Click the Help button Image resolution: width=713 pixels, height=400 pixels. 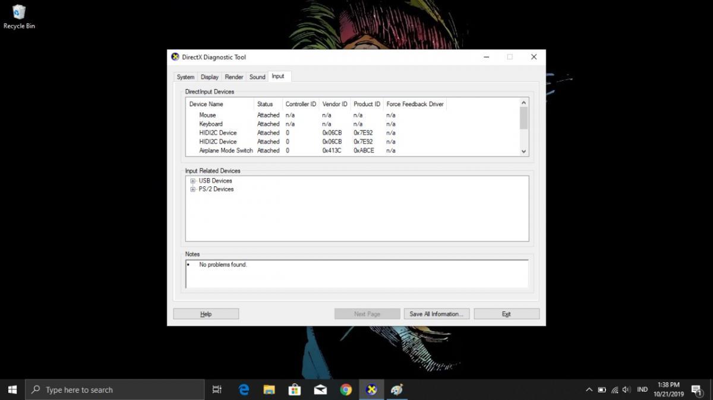pyautogui.click(x=206, y=314)
